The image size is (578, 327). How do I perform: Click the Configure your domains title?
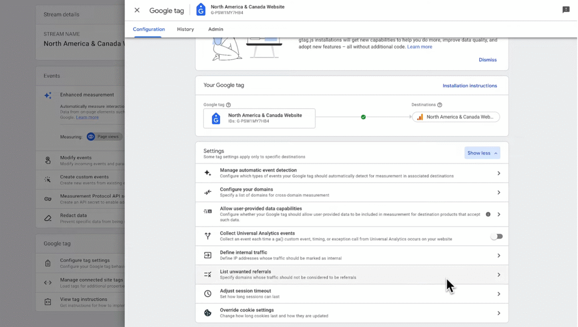coord(246,189)
